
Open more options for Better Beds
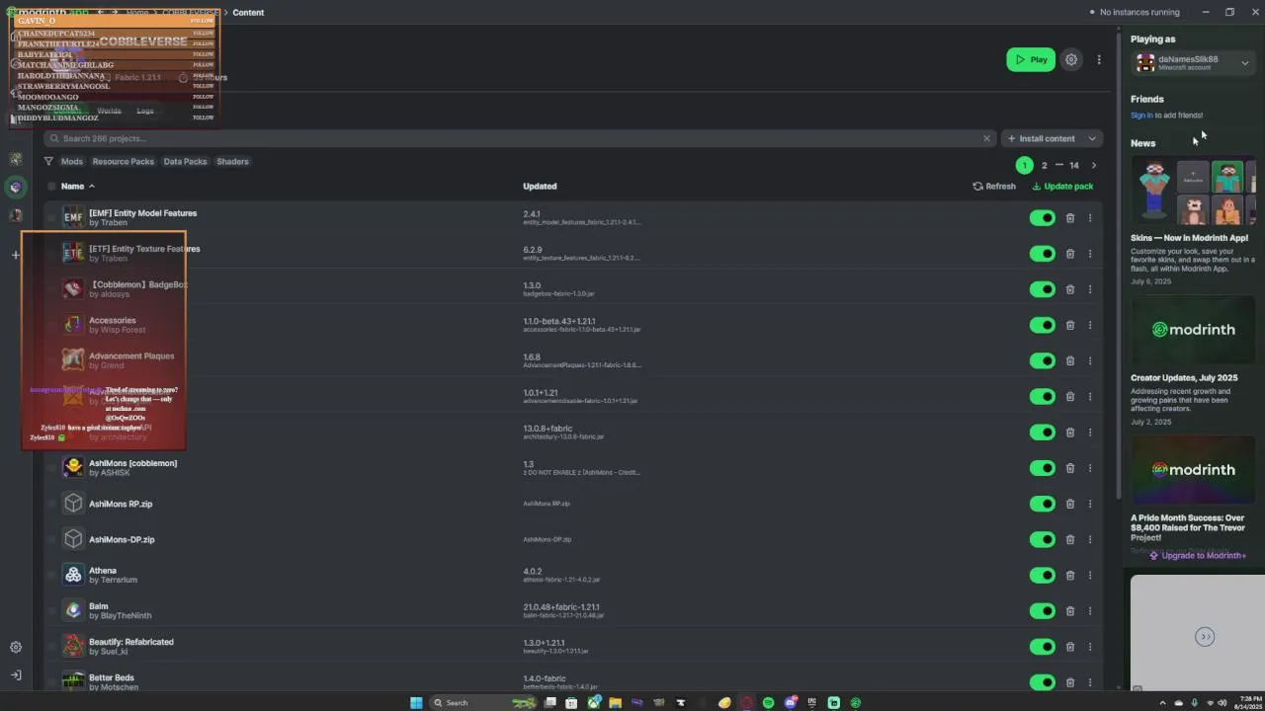click(1090, 682)
